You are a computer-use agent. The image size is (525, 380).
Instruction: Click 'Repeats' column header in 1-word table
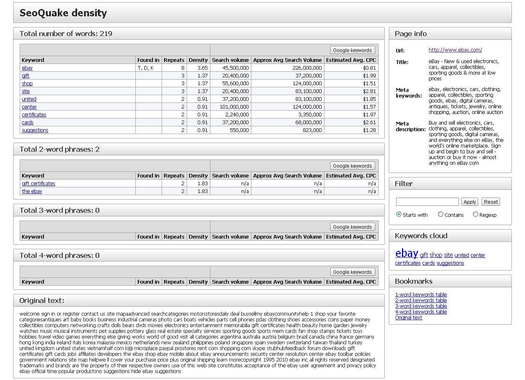pos(174,60)
